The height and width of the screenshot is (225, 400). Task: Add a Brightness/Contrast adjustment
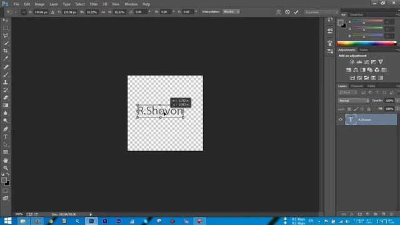(352, 62)
